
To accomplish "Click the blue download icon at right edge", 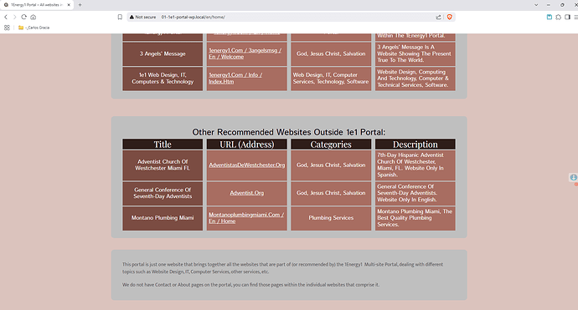I will (x=574, y=178).
